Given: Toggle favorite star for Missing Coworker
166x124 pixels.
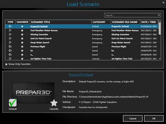Looking at the screenshot, I should pyautogui.click(x=22, y=34).
